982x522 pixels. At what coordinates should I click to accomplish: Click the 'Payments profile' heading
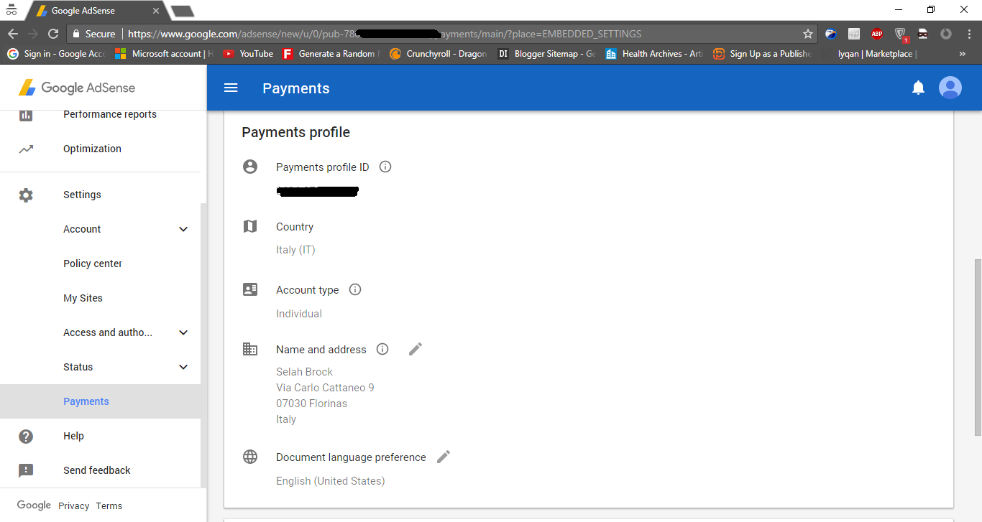pyautogui.click(x=296, y=132)
